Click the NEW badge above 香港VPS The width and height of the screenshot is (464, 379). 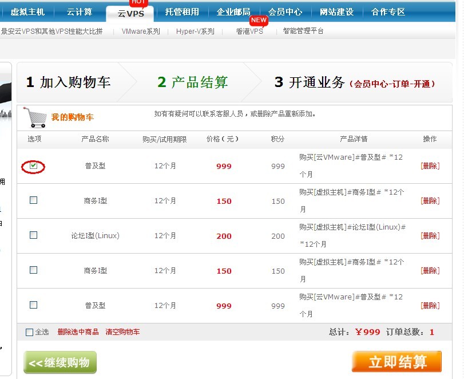(259, 21)
